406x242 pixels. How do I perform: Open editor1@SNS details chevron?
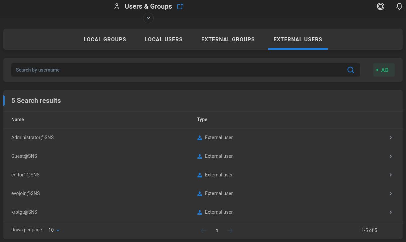(x=391, y=175)
